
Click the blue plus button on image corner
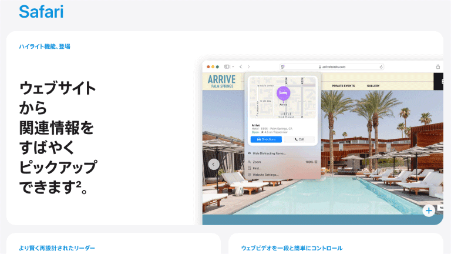tap(429, 211)
